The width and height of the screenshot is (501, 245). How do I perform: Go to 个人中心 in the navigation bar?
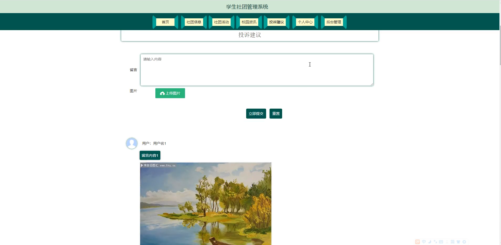pyautogui.click(x=305, y=22)
